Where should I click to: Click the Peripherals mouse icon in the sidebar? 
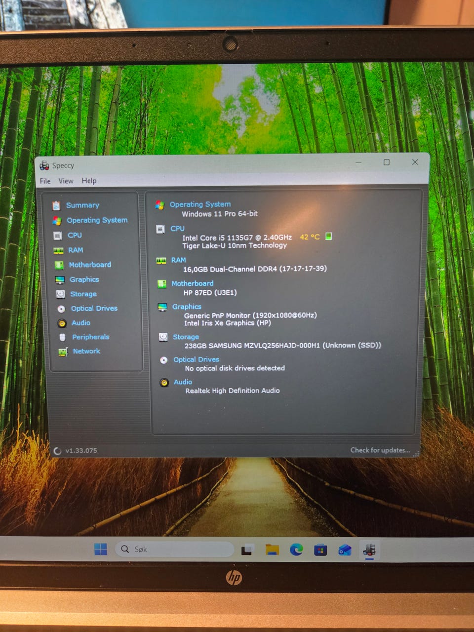[x=62, y=337]
